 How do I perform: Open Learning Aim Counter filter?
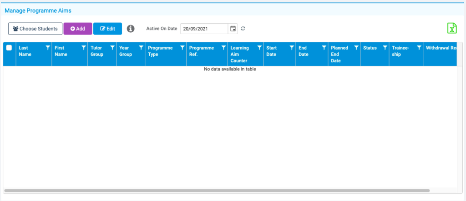coord(259,48)
